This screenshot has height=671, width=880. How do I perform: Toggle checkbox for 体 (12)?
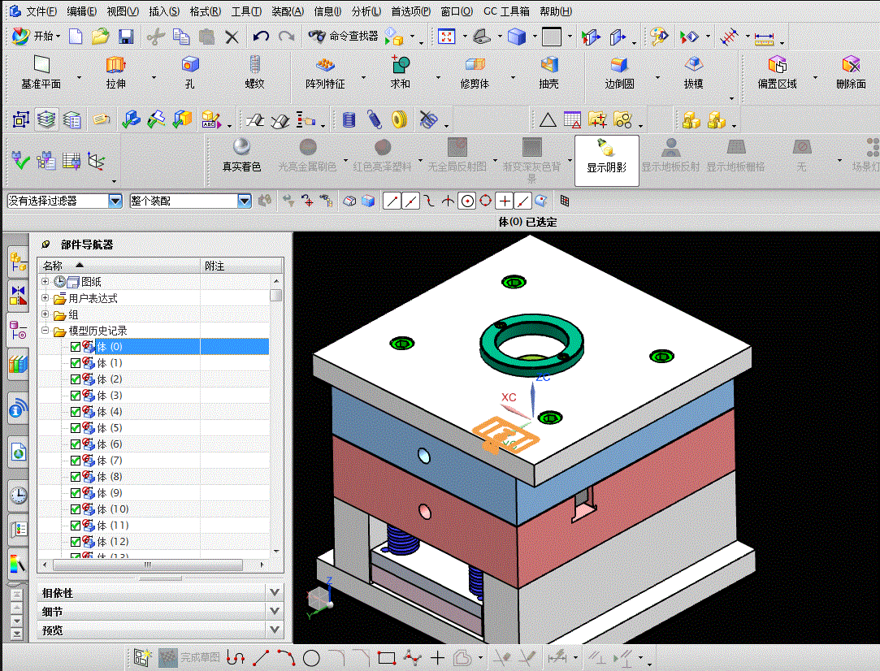pyautogui.click(x=76, y=542)
